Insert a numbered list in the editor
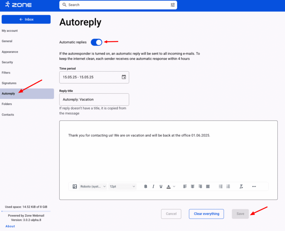285x231 pixels. point(228,186)
